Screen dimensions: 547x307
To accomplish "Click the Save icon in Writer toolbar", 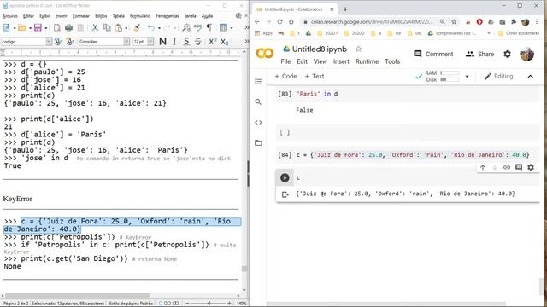I will click(38, 27).
